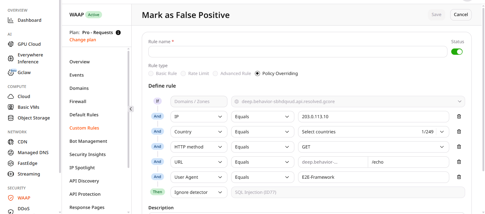This screenshot has width=485, height=214.
Task: Open the GET method value dropdown
Action: click(374, 147)
